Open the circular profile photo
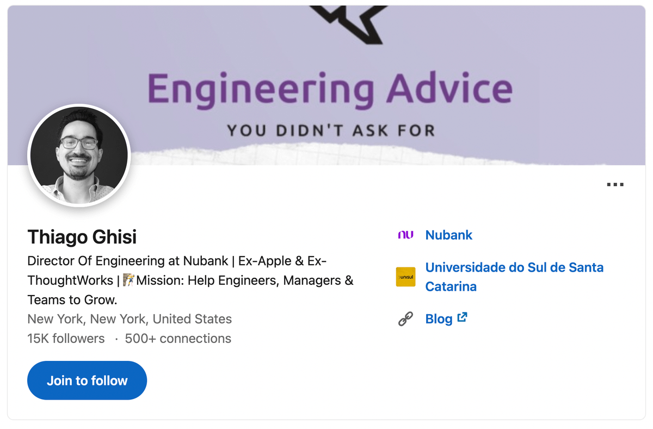This screenshot has height=429, width=653. point(79,155)
